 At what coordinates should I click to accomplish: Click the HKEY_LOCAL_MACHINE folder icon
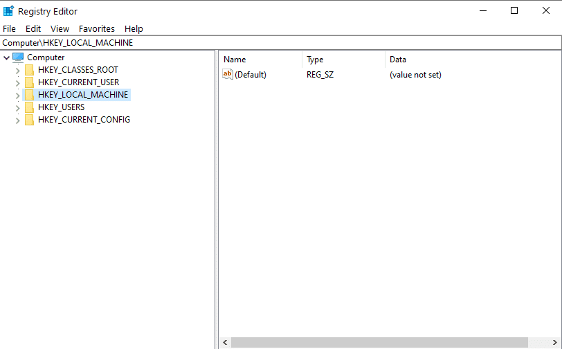(x=29, y=95)
